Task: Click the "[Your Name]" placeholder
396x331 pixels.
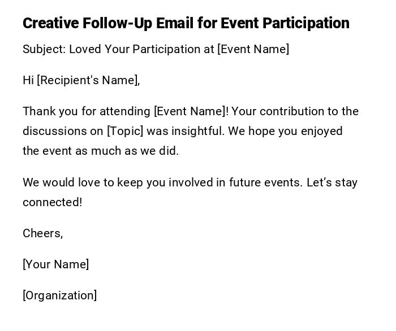Action: click(x=56, y=264)
